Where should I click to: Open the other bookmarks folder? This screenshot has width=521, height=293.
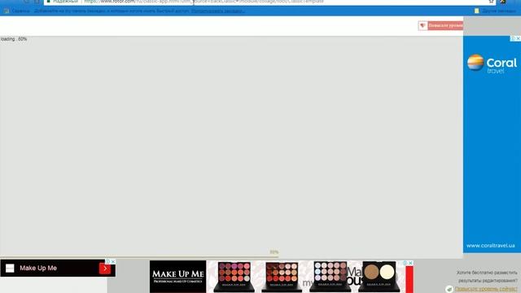pos(495,11)
